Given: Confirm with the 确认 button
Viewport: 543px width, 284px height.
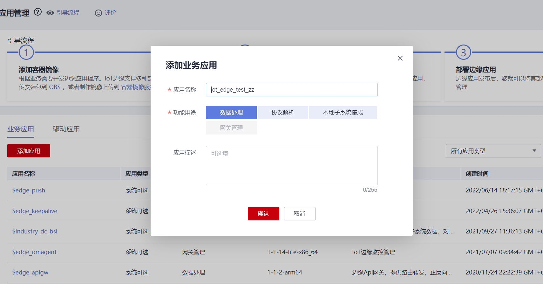Looking at the screenshot, I should [x=263, y=214].
